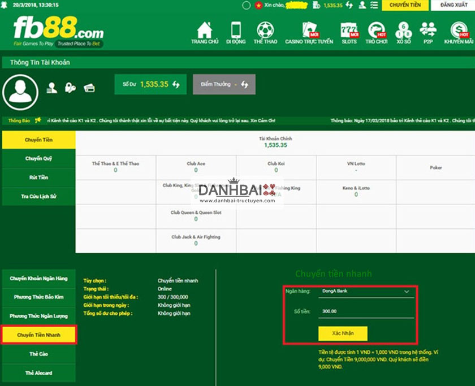Screen dimensions: 475x386
Task: Select the Club Koi wallet cell
Action: coord(277,167)
